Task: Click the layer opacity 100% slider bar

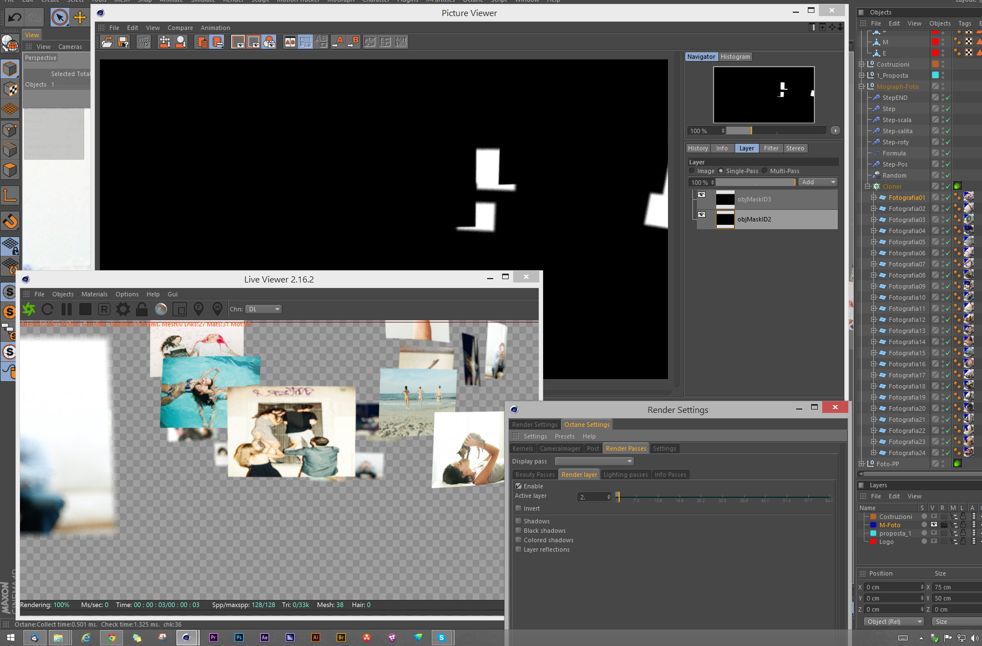Action: click(756, 182)
